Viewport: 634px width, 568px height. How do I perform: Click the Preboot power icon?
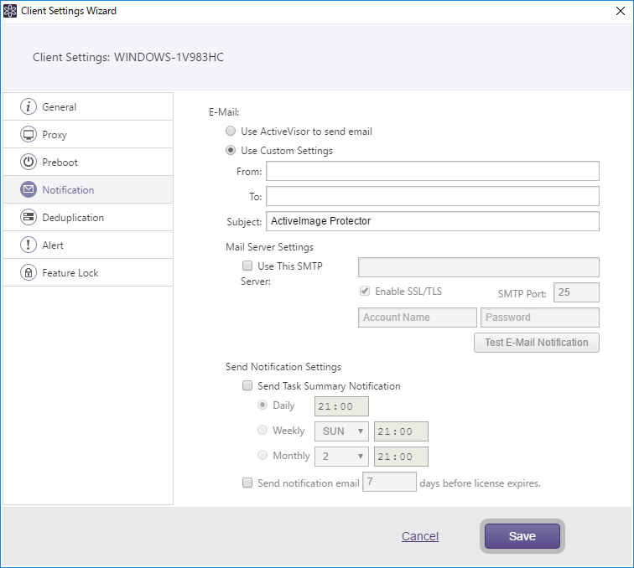(x=29, y=162)
